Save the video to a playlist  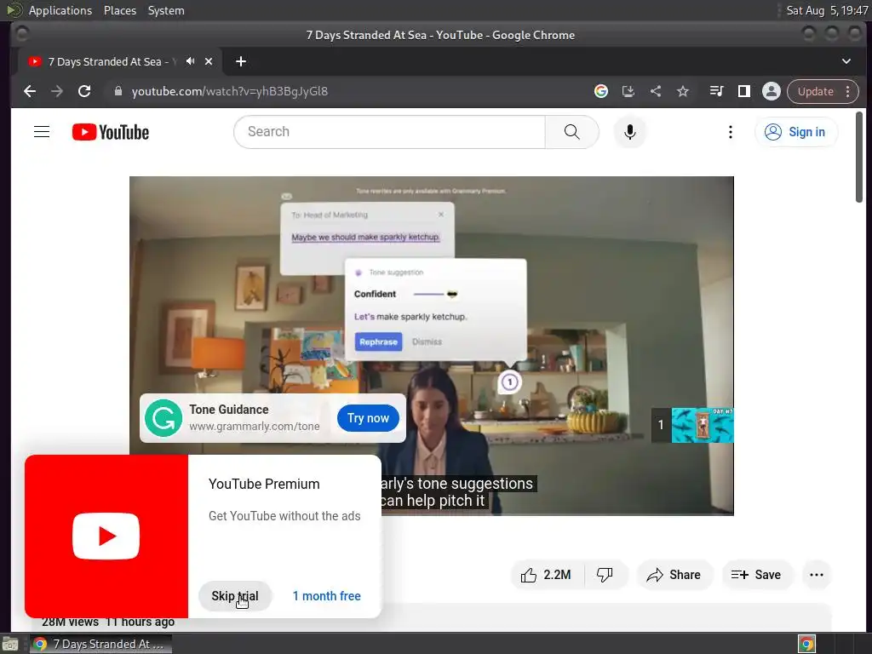[756, 575]
